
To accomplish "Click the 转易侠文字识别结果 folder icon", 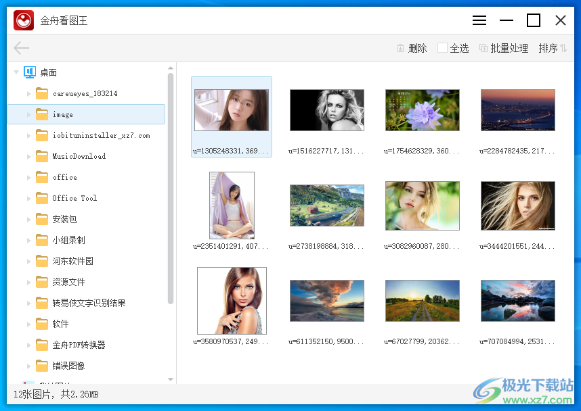I will coord(42,303).
